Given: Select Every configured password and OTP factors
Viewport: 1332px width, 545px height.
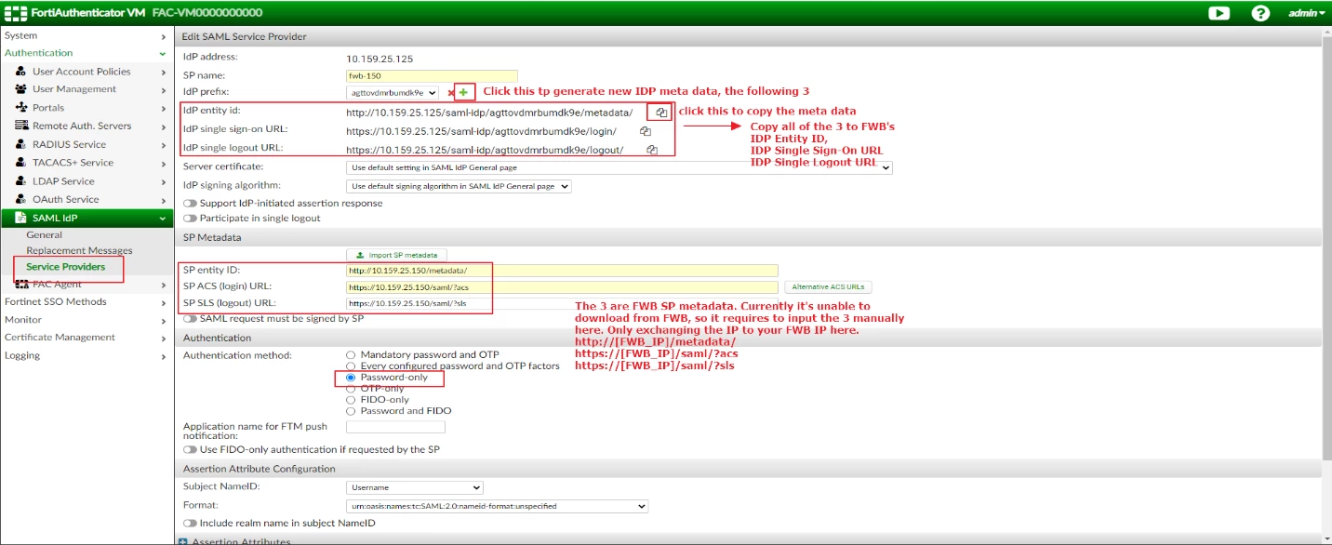Looking at the screenshot, I should (351, 366).
